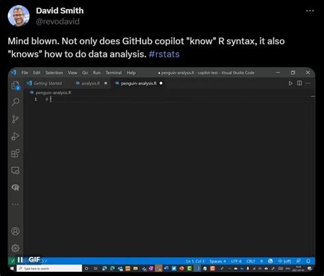Open the Search view in the activity bar
324x276 pixels.
tap(16, 102)
